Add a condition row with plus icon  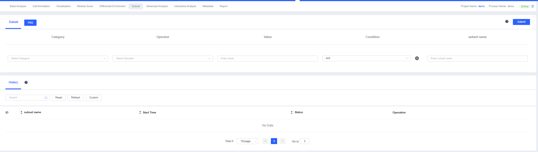[x=417, y=58]
